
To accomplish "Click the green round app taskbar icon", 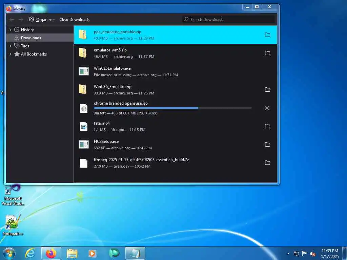I will 114,253.
